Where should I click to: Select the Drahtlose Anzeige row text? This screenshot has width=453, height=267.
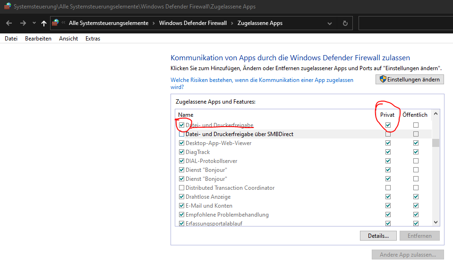tap(208, 197)
